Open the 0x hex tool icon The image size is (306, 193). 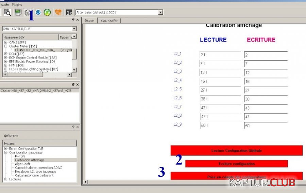[69, 13]
